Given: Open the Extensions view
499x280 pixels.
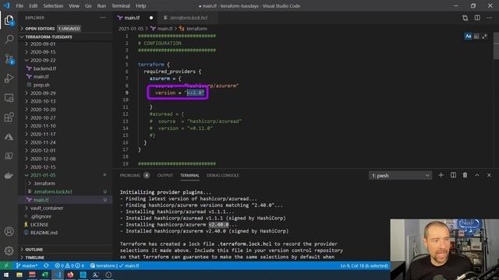Looking at the screenshot, I should pyautogui.click(x=9, y=117).
